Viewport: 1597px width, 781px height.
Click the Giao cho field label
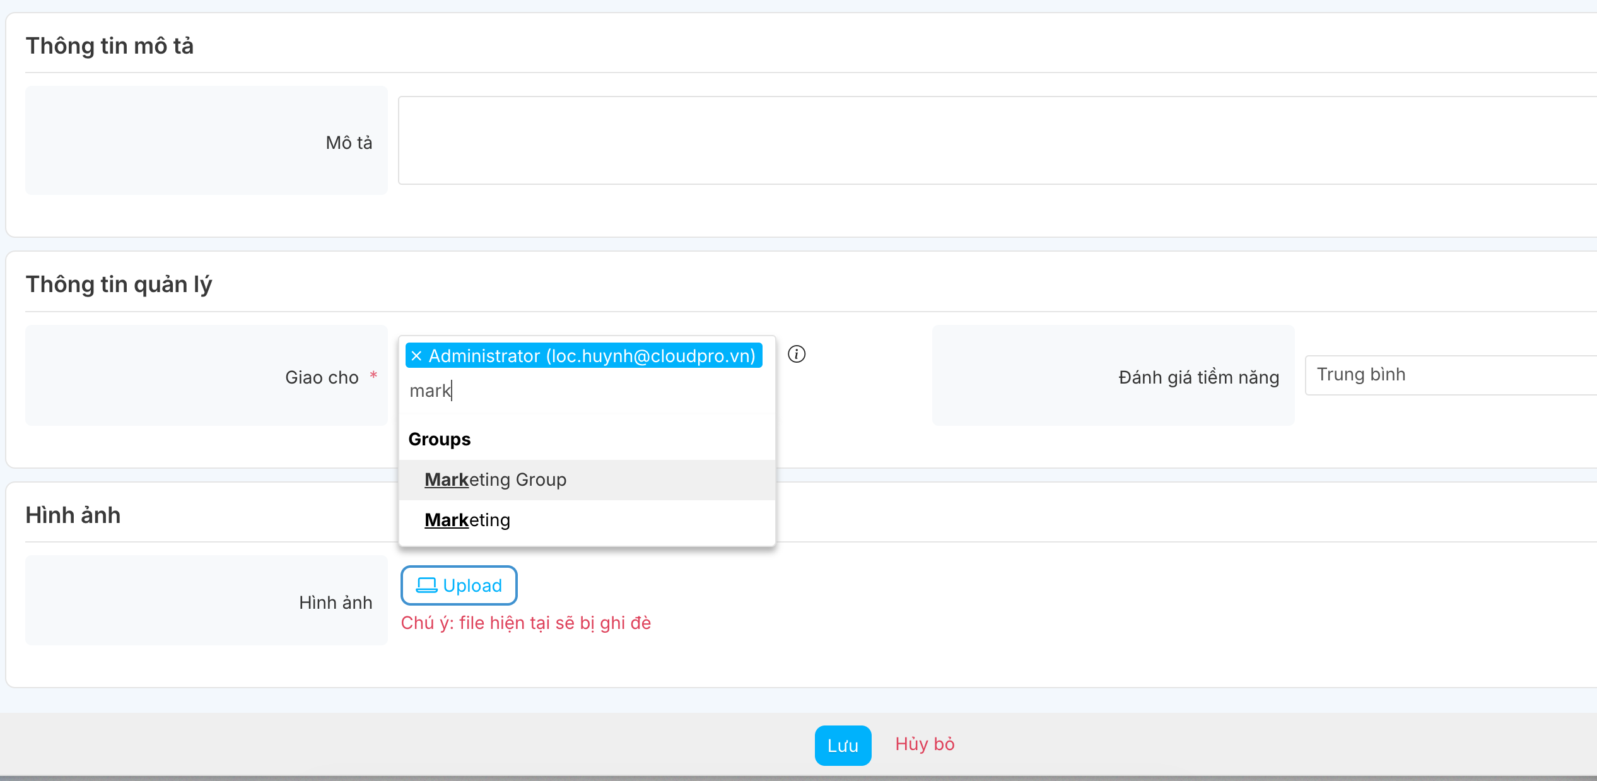[322, 377]
